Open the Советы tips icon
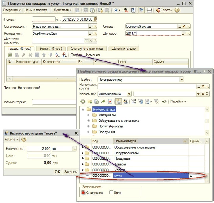Screen dimensions: 214x203 (164, 10)
